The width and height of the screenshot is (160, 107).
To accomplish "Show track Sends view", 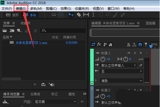I will click(x=105, y=44).
